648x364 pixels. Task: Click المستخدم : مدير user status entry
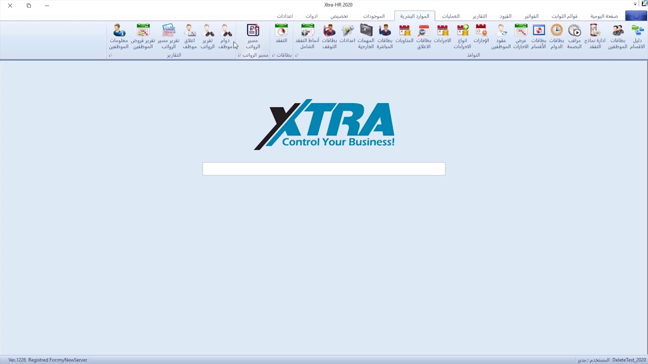(x=593, y=360)
